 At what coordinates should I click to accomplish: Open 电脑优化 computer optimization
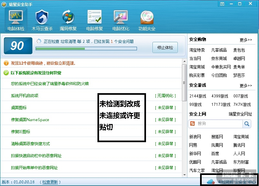(x=121, y=20)
